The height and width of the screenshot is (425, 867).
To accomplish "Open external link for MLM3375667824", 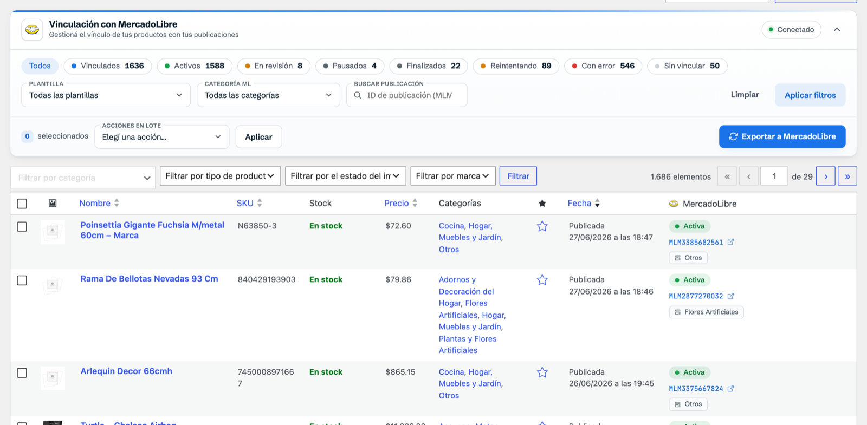I will 730,389.
